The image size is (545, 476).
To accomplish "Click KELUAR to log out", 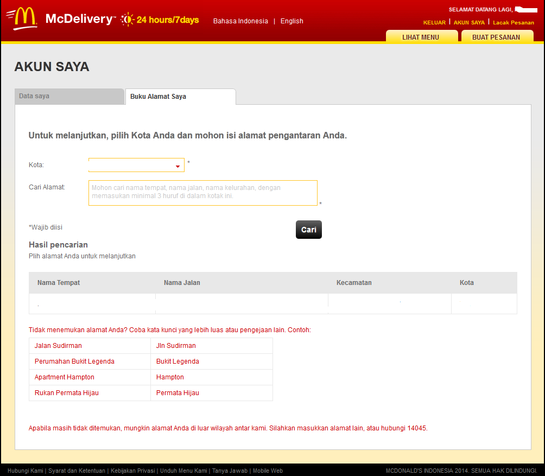I will [x=434, y=22].
